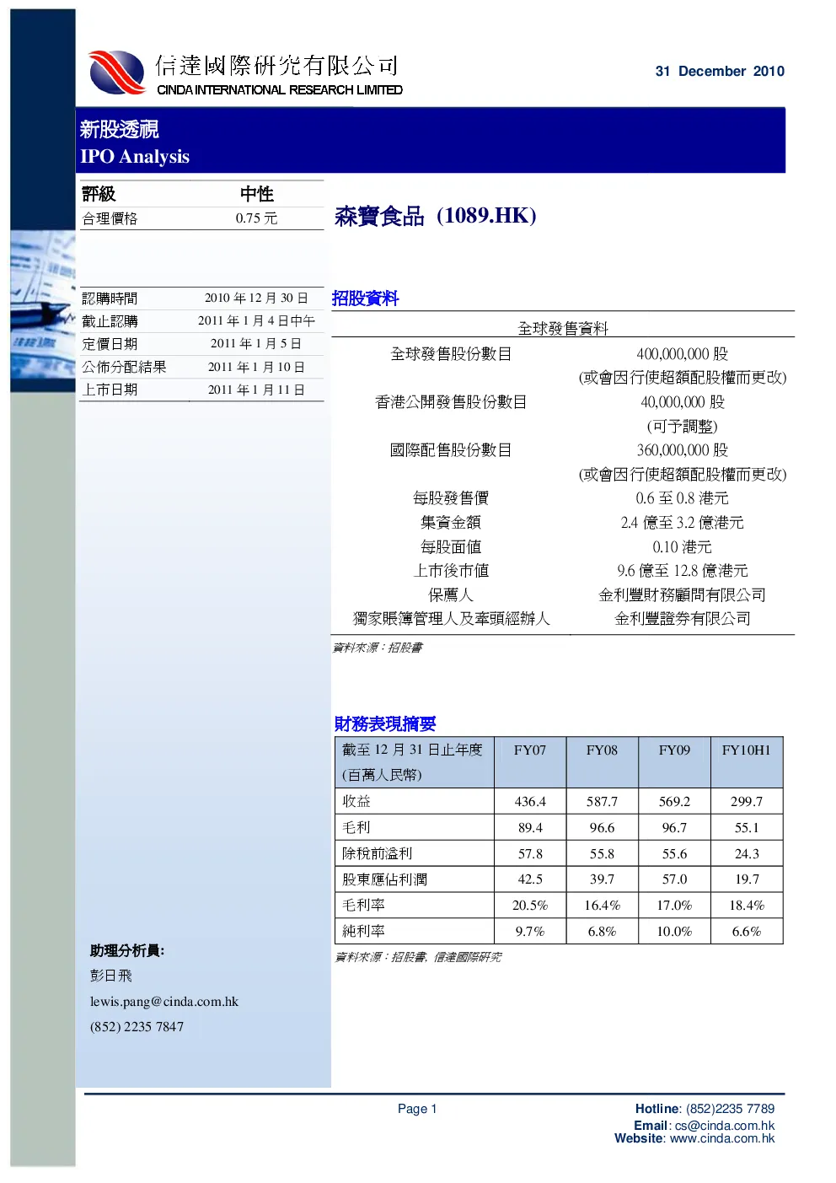Select 2011 年 1 月 4 日中午
This screenshot has width=836, height=1183.
(x=256, y=321)
